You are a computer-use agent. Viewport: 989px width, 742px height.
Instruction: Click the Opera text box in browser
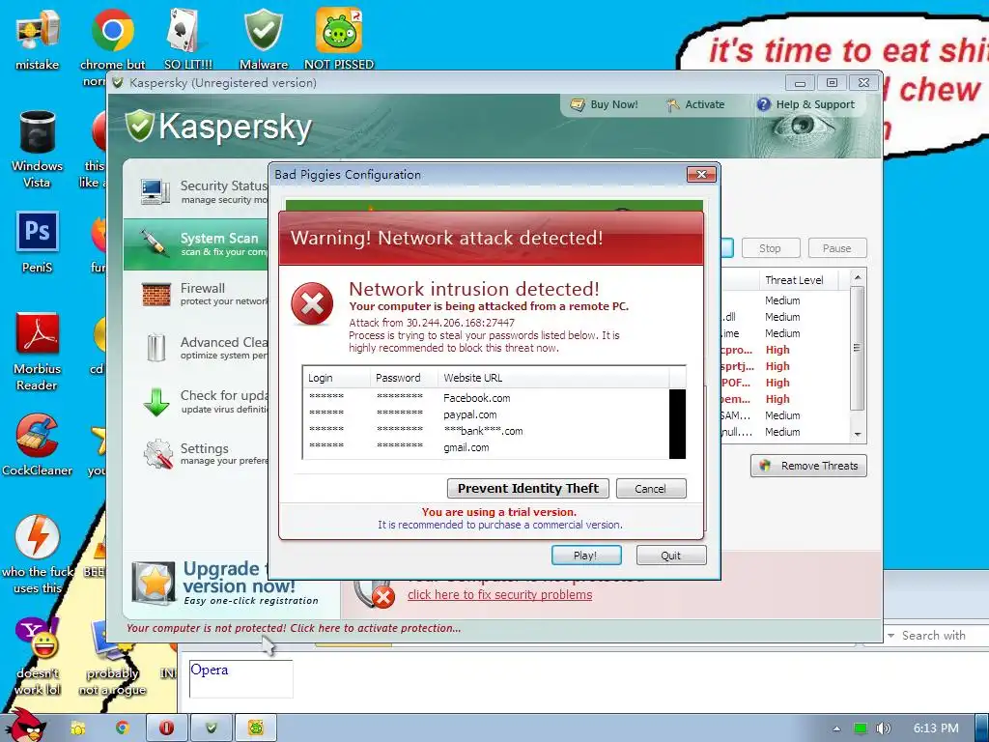(x=240, y=678)
